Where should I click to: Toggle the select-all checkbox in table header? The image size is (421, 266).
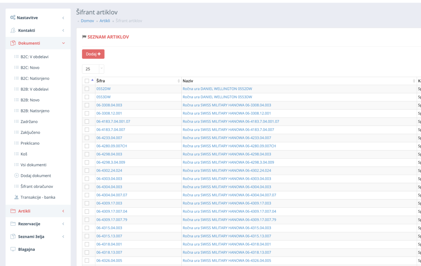(87, 81)
